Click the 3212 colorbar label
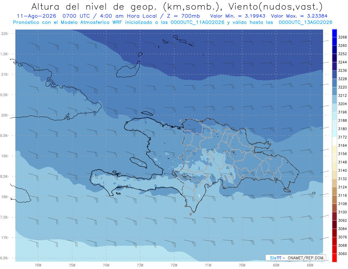The image size is (348, 269). pyautogui.click(x=342, y=95)
